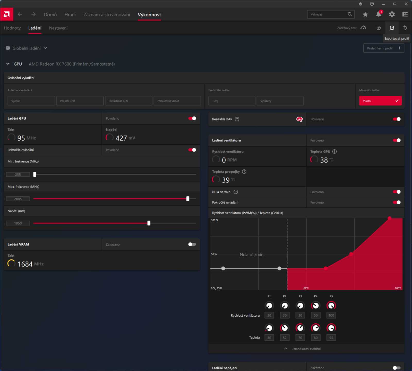Enable the Ladění VRAM toggle

[x=192, y=244]
